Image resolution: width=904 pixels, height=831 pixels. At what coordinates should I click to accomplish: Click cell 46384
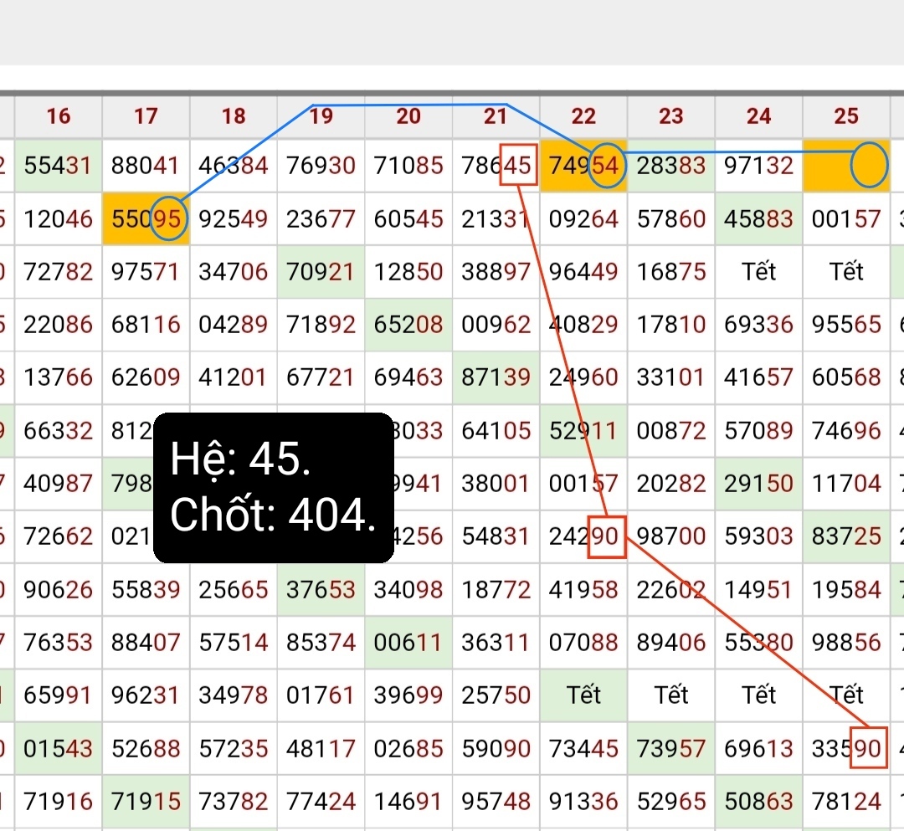[234, 166]
